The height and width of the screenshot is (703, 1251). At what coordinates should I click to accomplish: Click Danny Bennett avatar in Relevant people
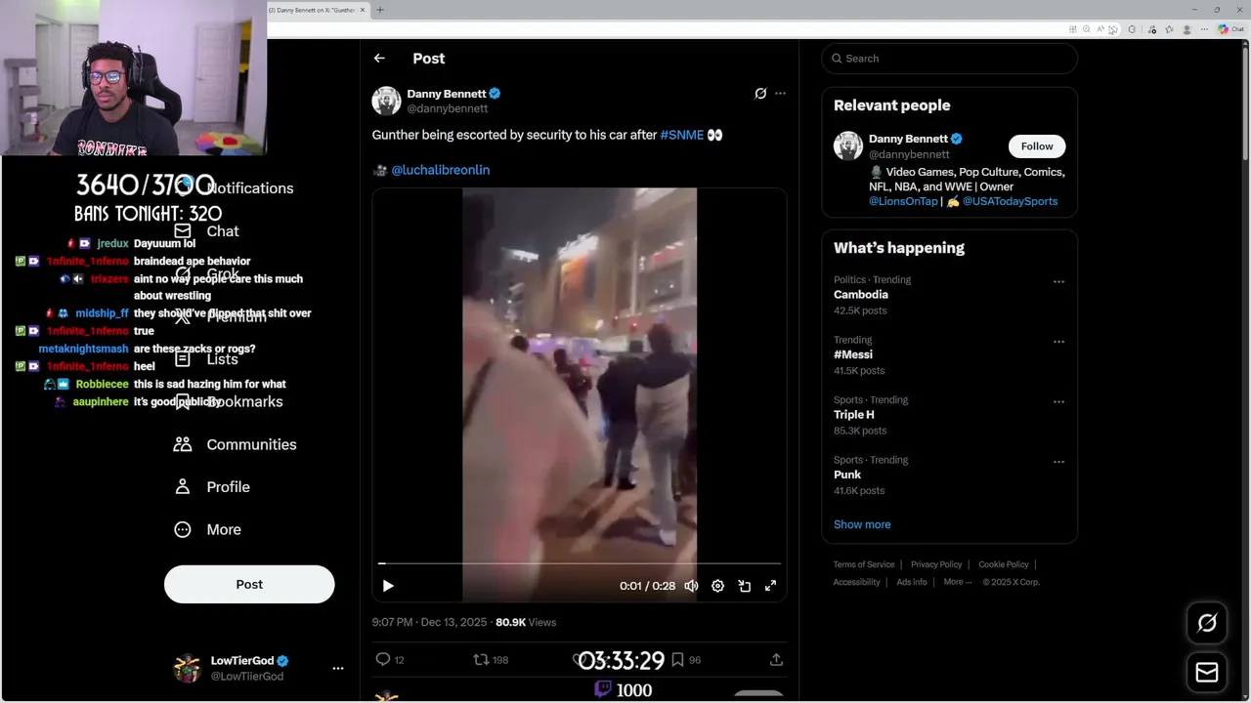click(x=848, y=146)
